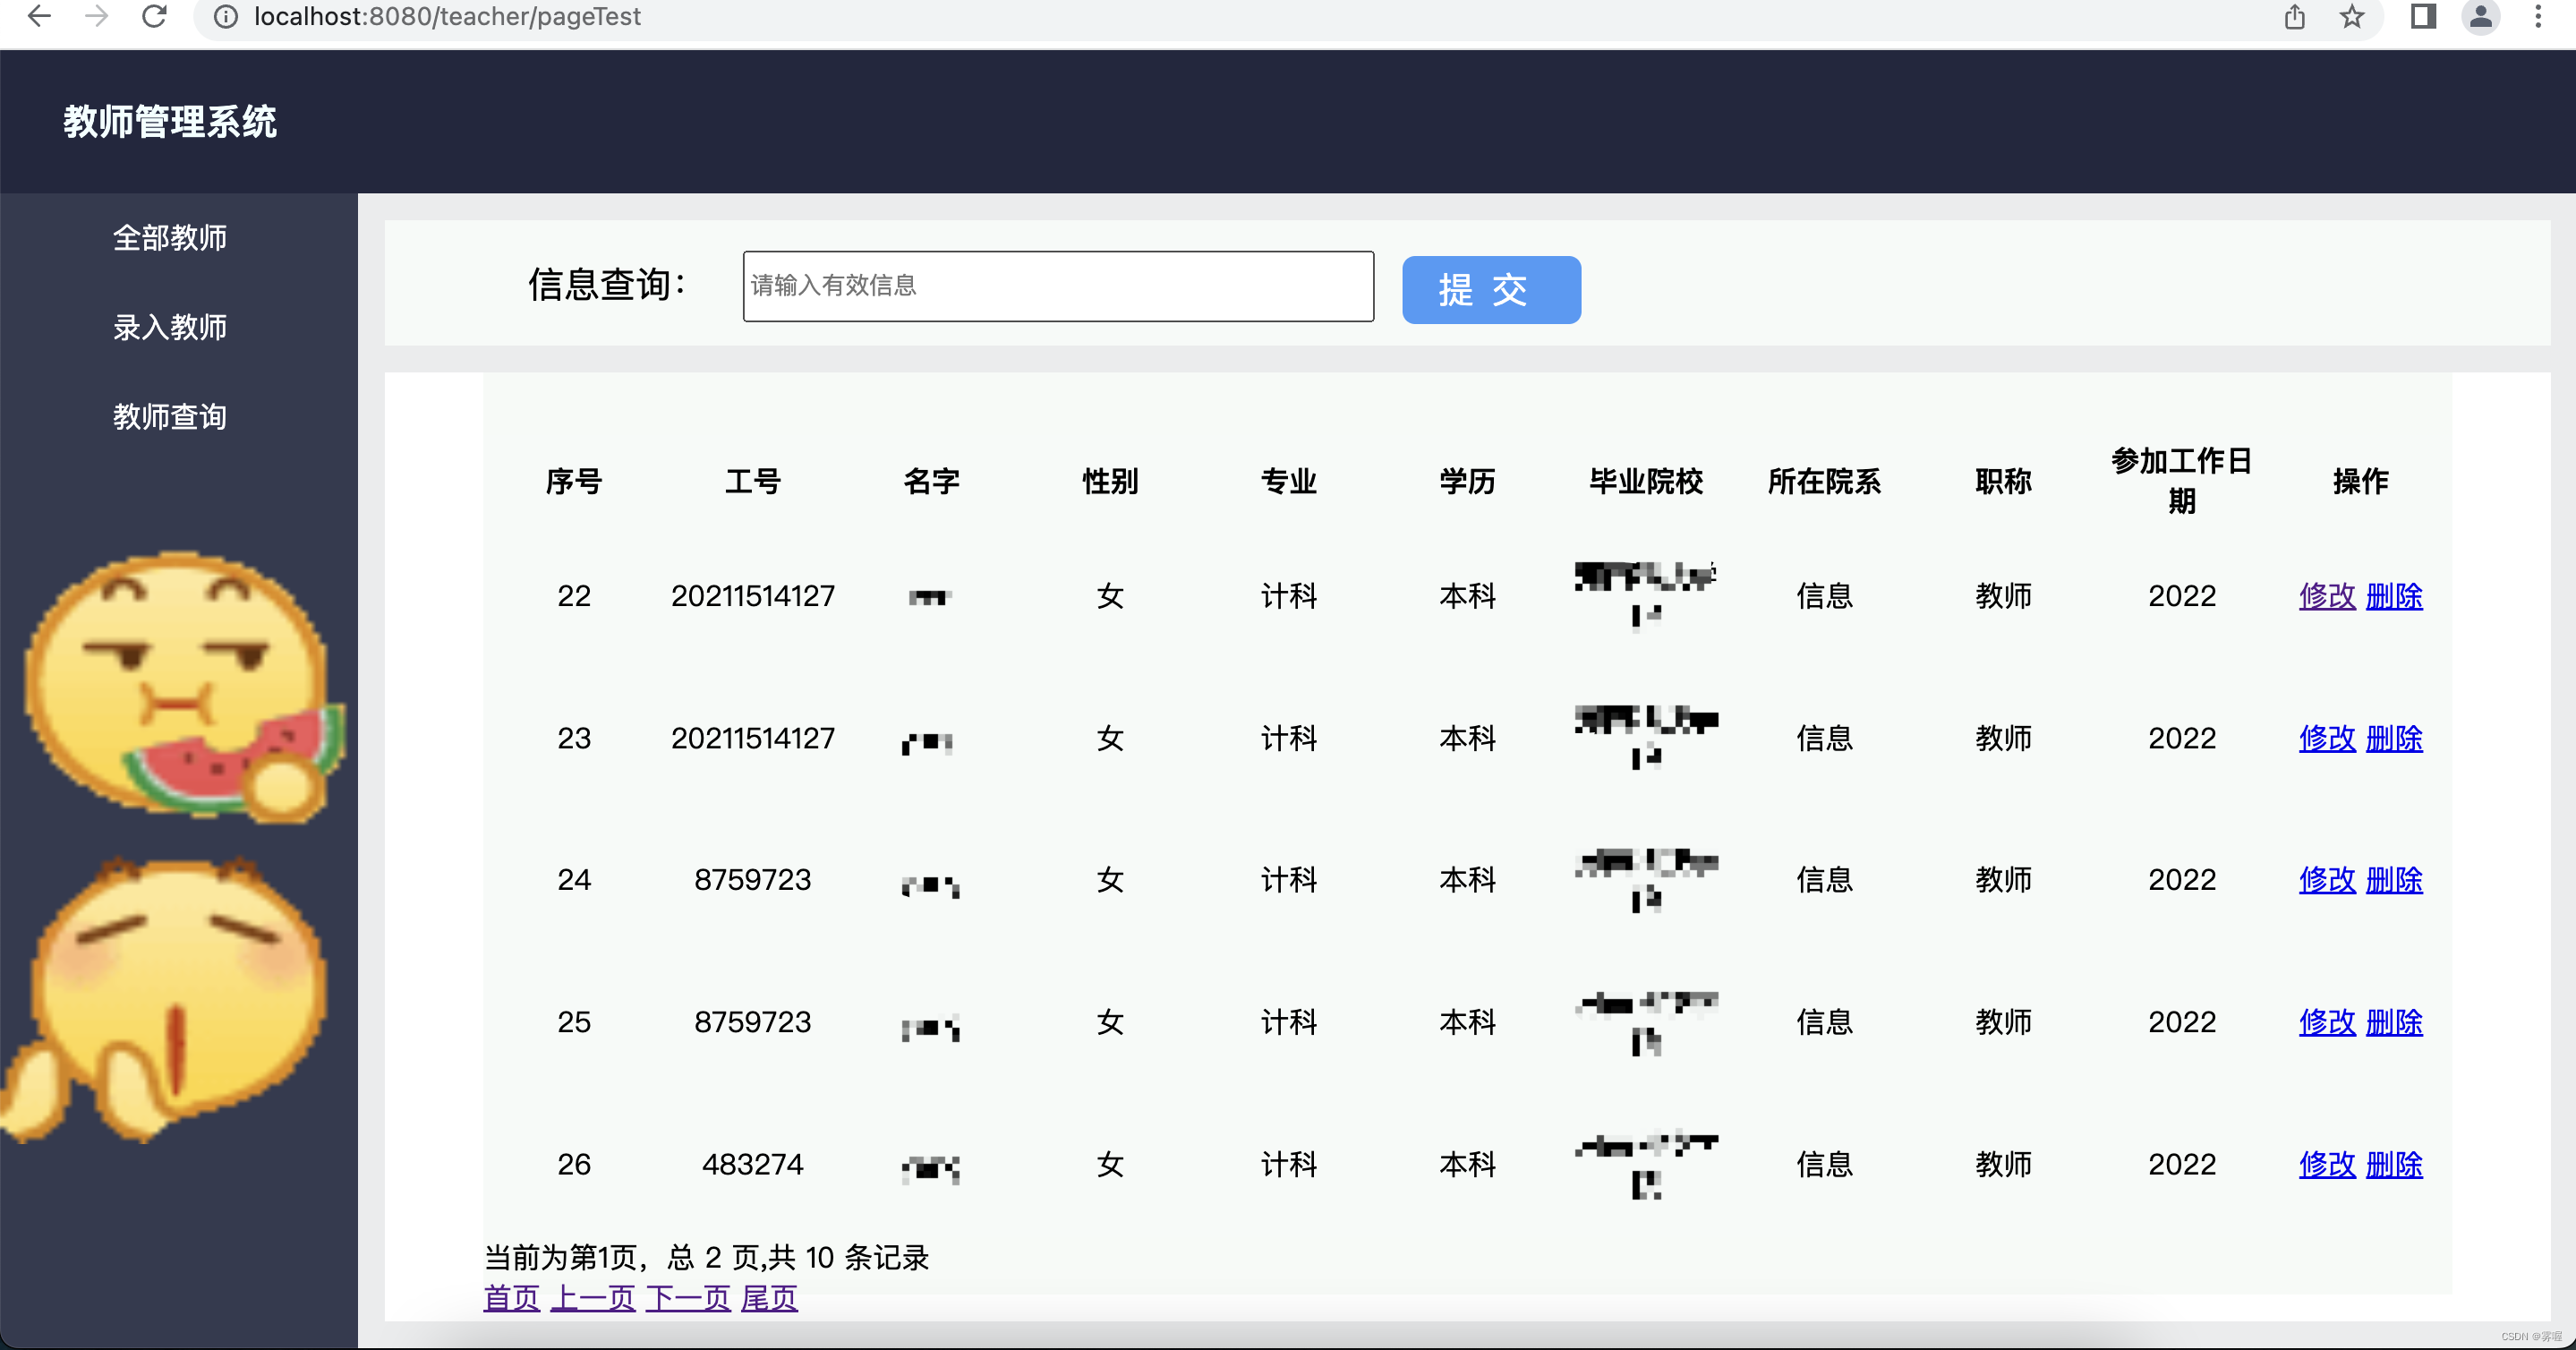Viewport: 2576px width, 1350px height.
Task: Click the browser forward navigation arrow
Action: click(x=96, y=16)
